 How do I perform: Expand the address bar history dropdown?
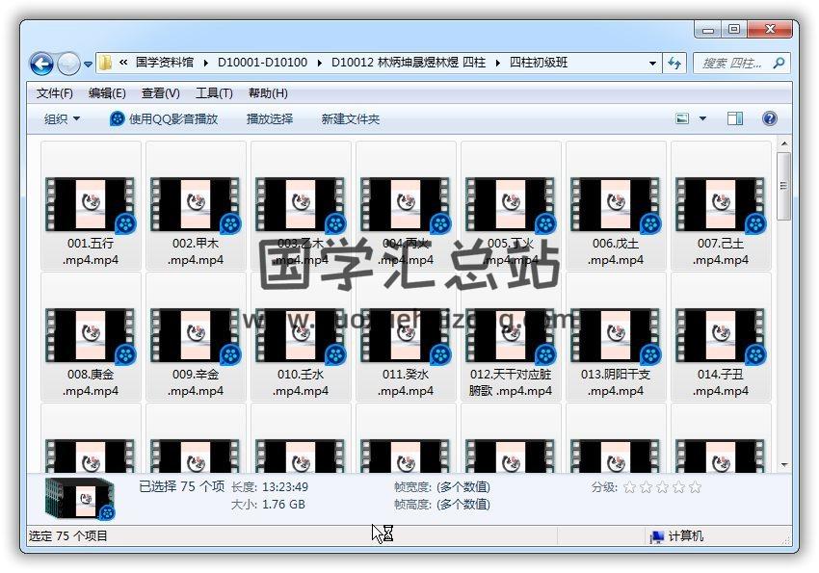tap(652, 64)
